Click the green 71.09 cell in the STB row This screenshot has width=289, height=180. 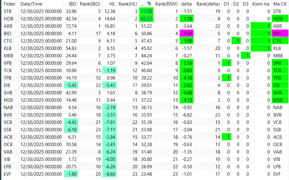tap(146, 11)
